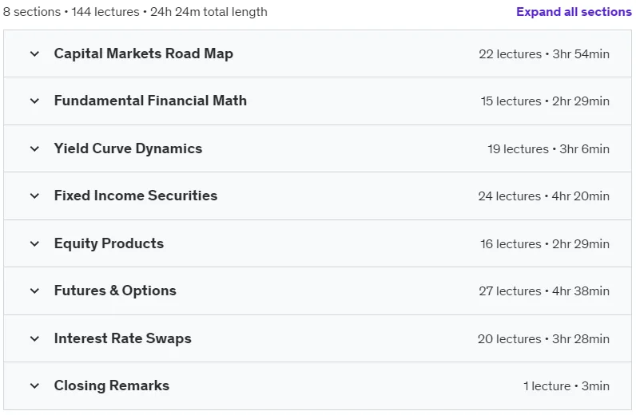Expand the Fundamental Financial Math chevron
This screenshot has height=415, width=636.
click(x=35, y=101)
